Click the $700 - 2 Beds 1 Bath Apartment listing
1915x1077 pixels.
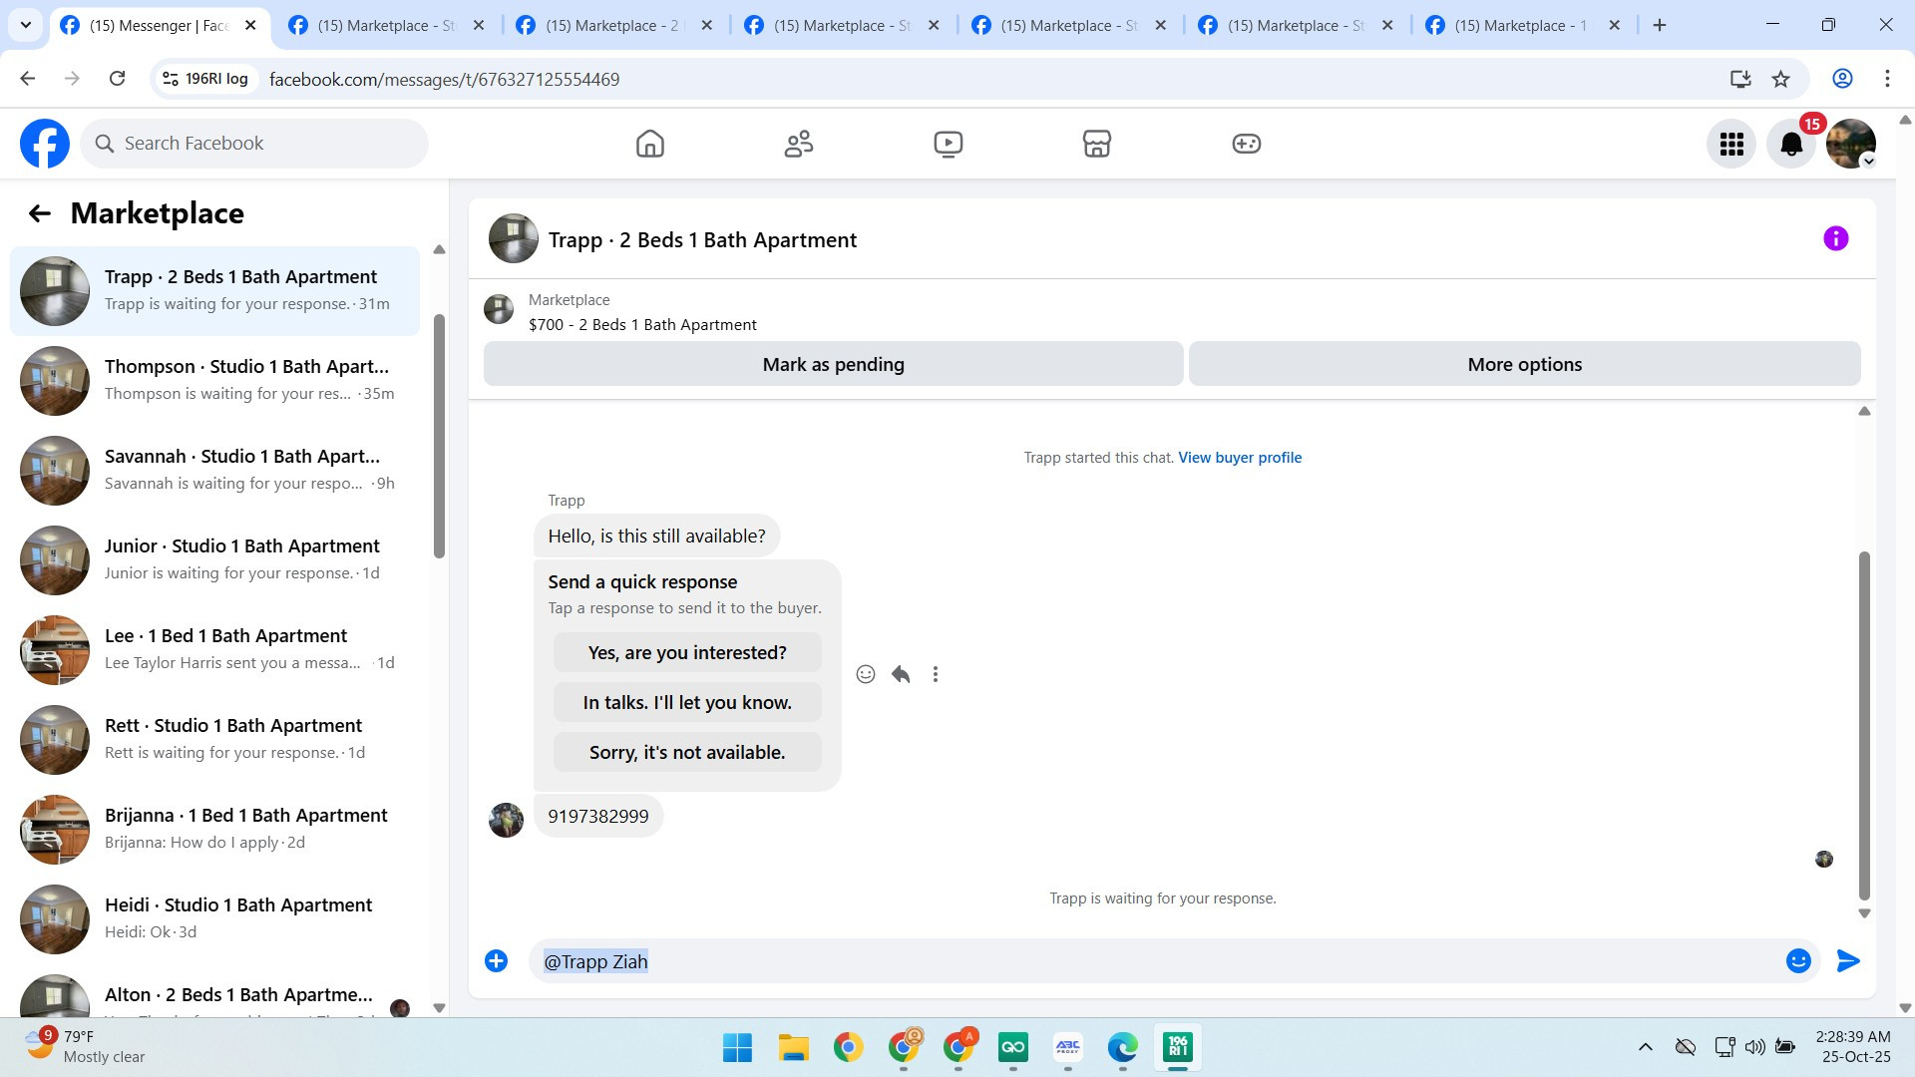642,324
